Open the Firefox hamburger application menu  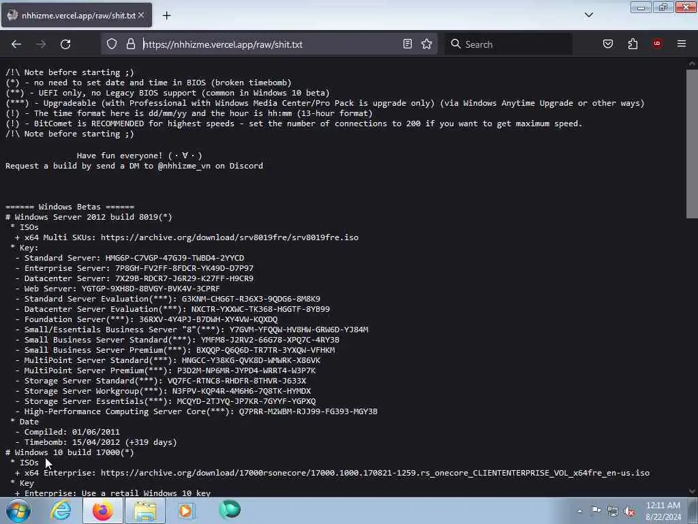(x=682, y=44)
